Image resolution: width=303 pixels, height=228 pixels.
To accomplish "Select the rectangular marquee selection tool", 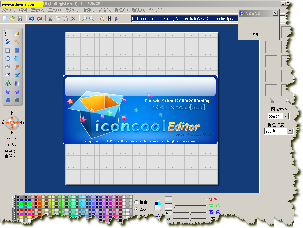I will tap(8, 34).
